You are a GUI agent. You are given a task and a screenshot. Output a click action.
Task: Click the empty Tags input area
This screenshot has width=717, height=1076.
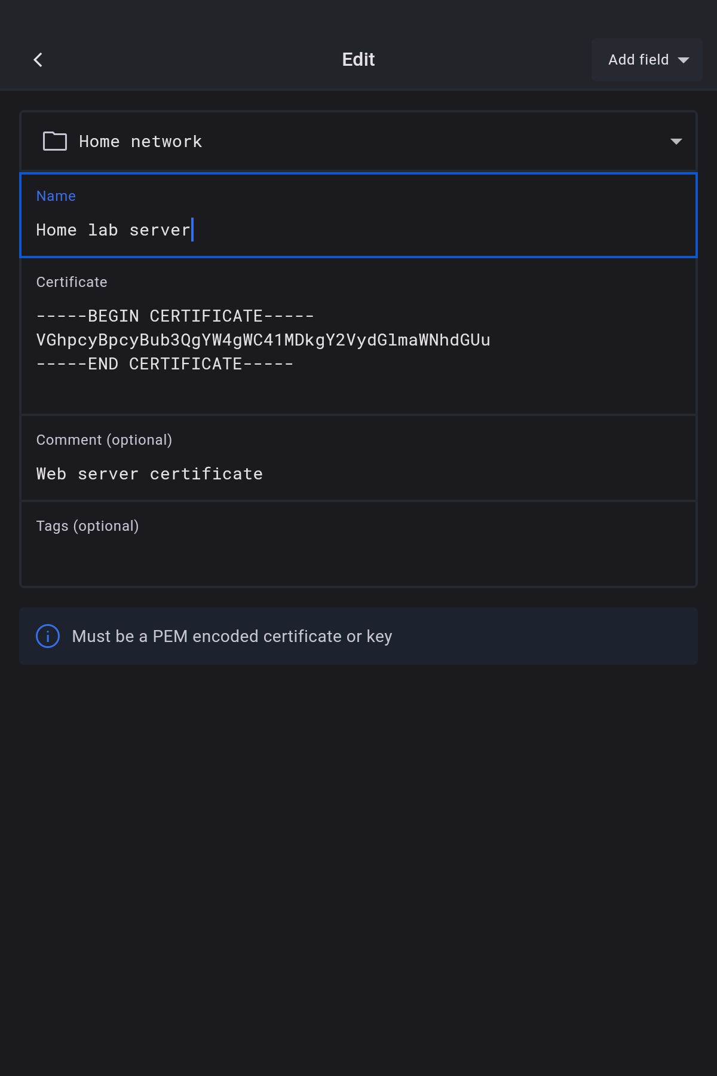pos(358,559)
